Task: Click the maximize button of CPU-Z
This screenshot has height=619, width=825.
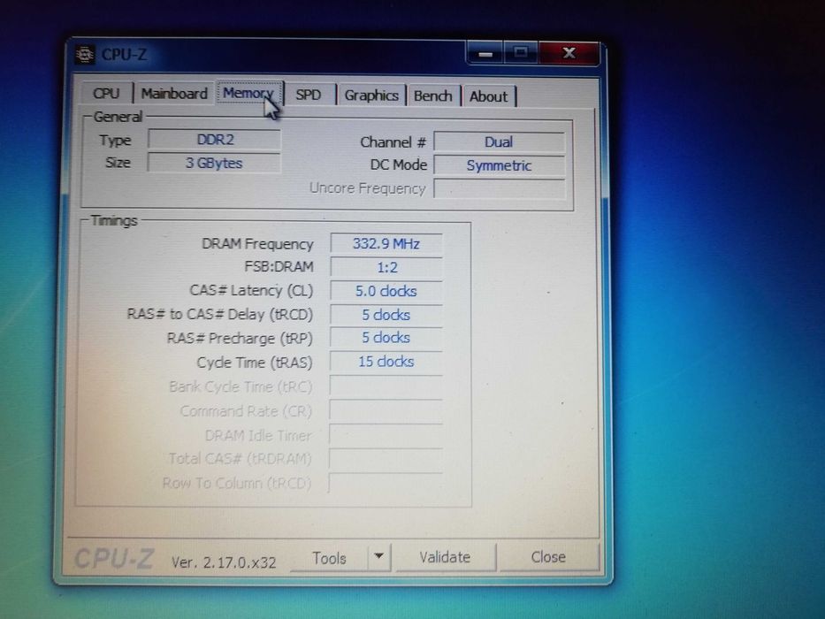Action: pos(520,53)
